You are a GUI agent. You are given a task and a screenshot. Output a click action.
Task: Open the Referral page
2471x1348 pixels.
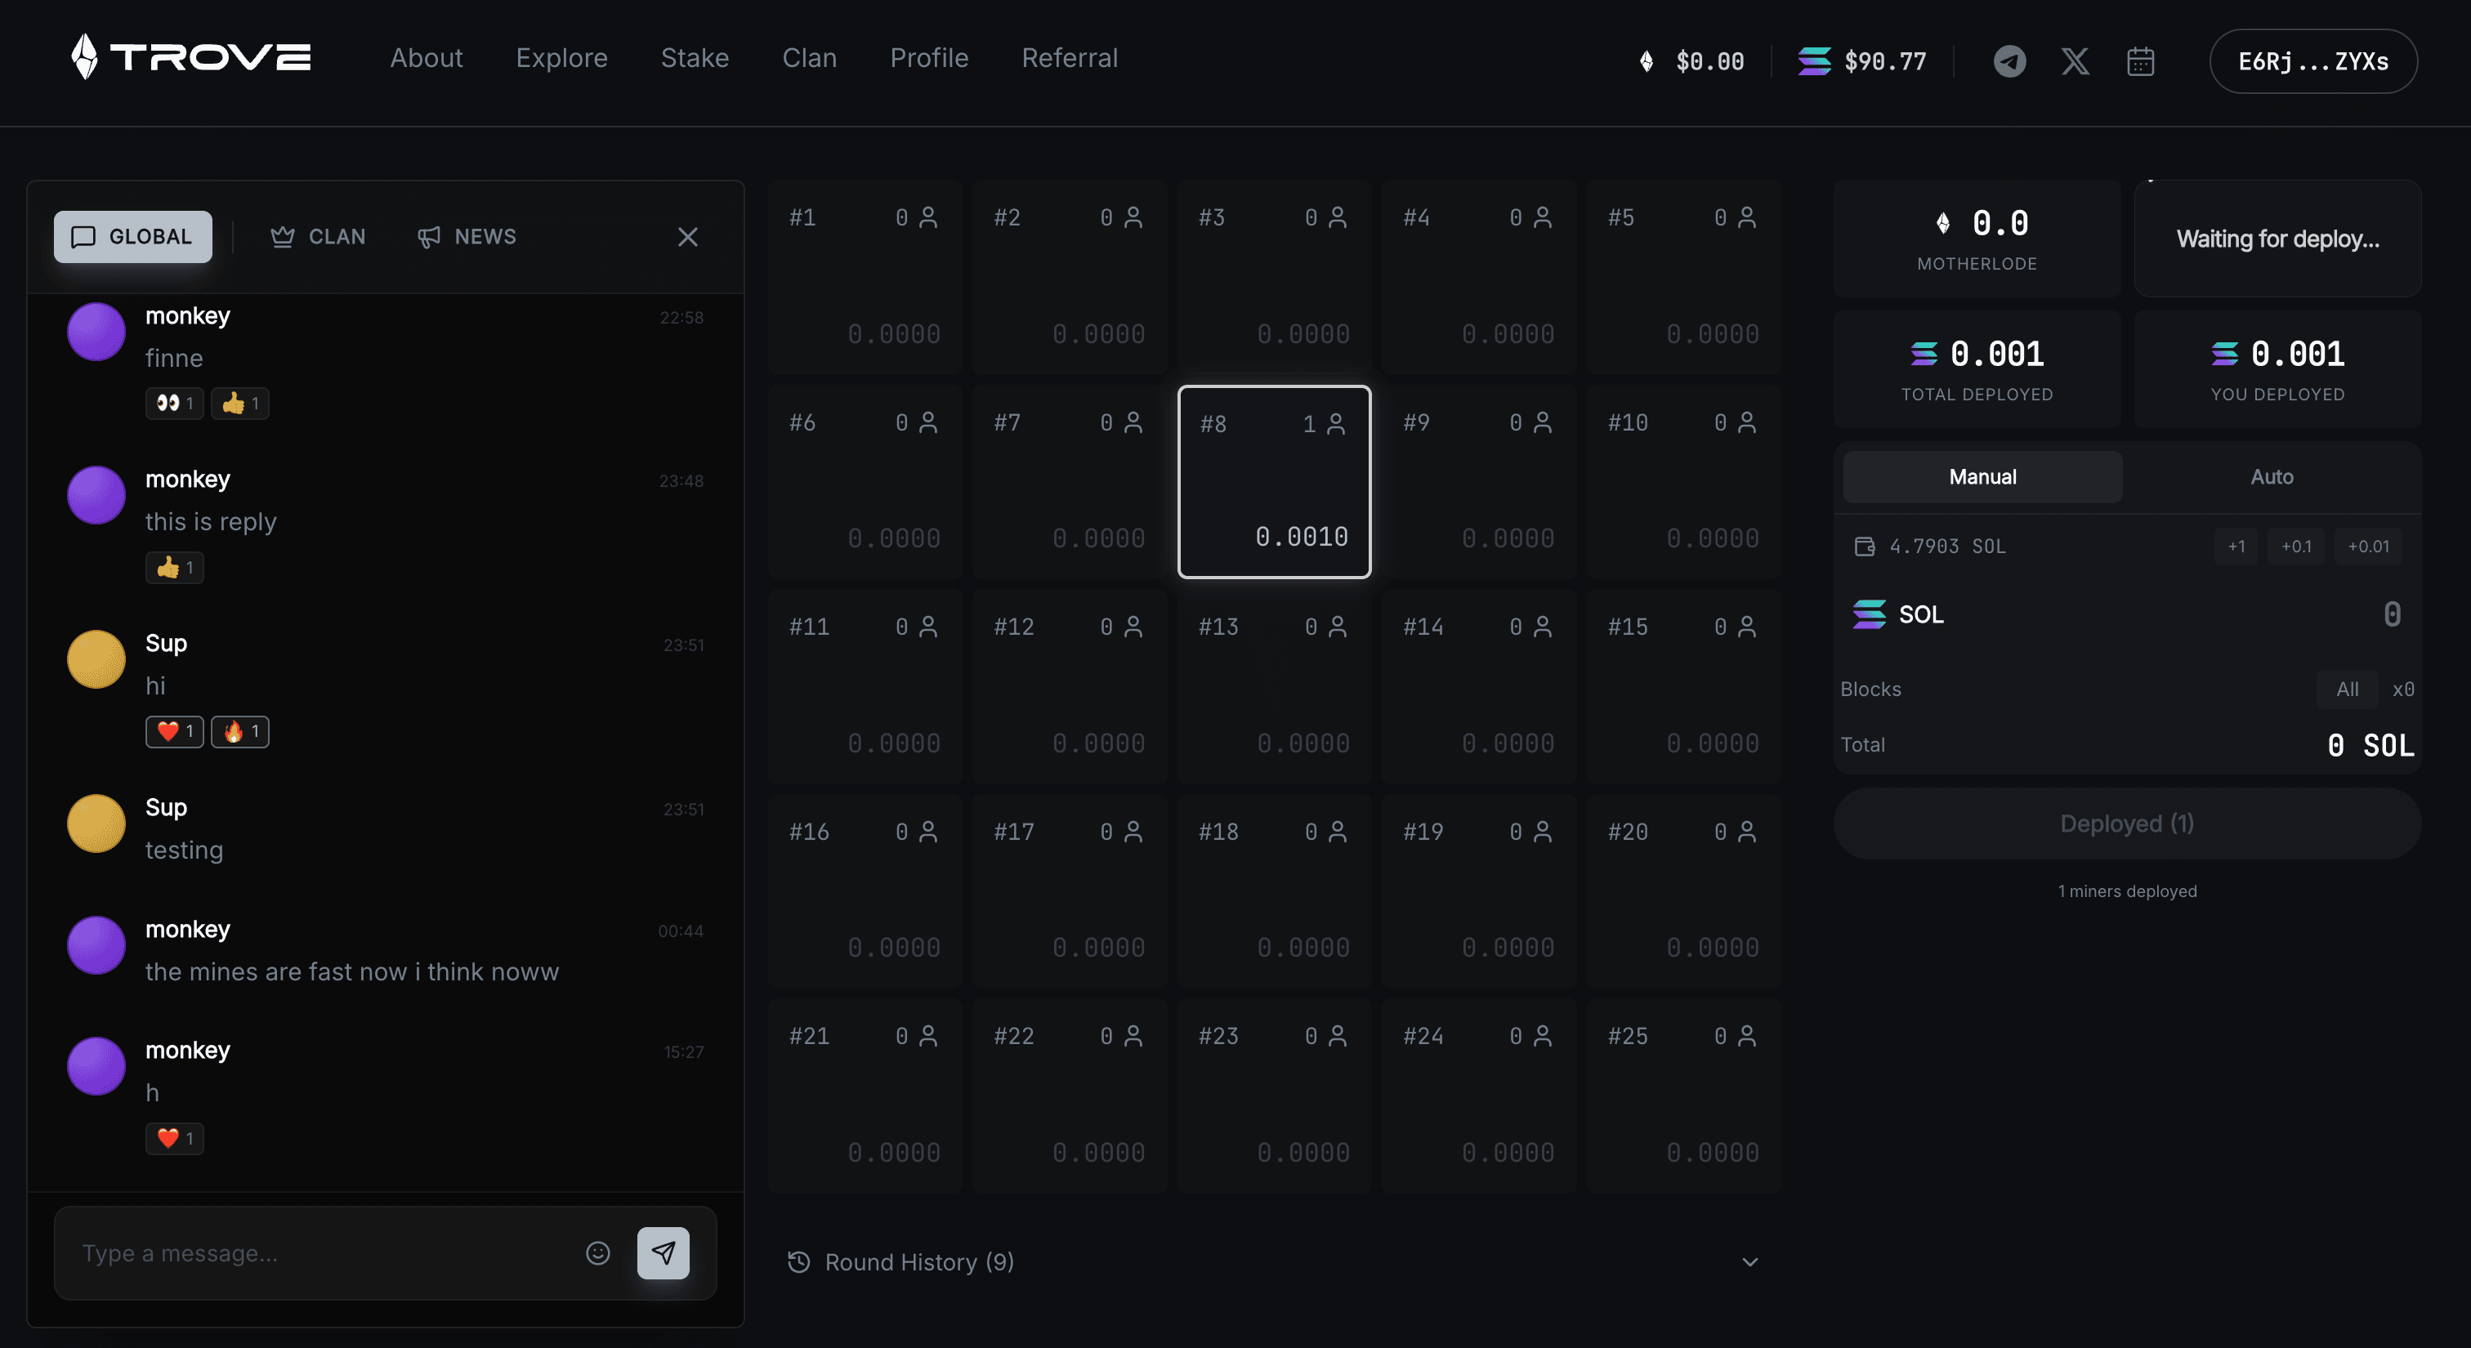click(1070, 57)
